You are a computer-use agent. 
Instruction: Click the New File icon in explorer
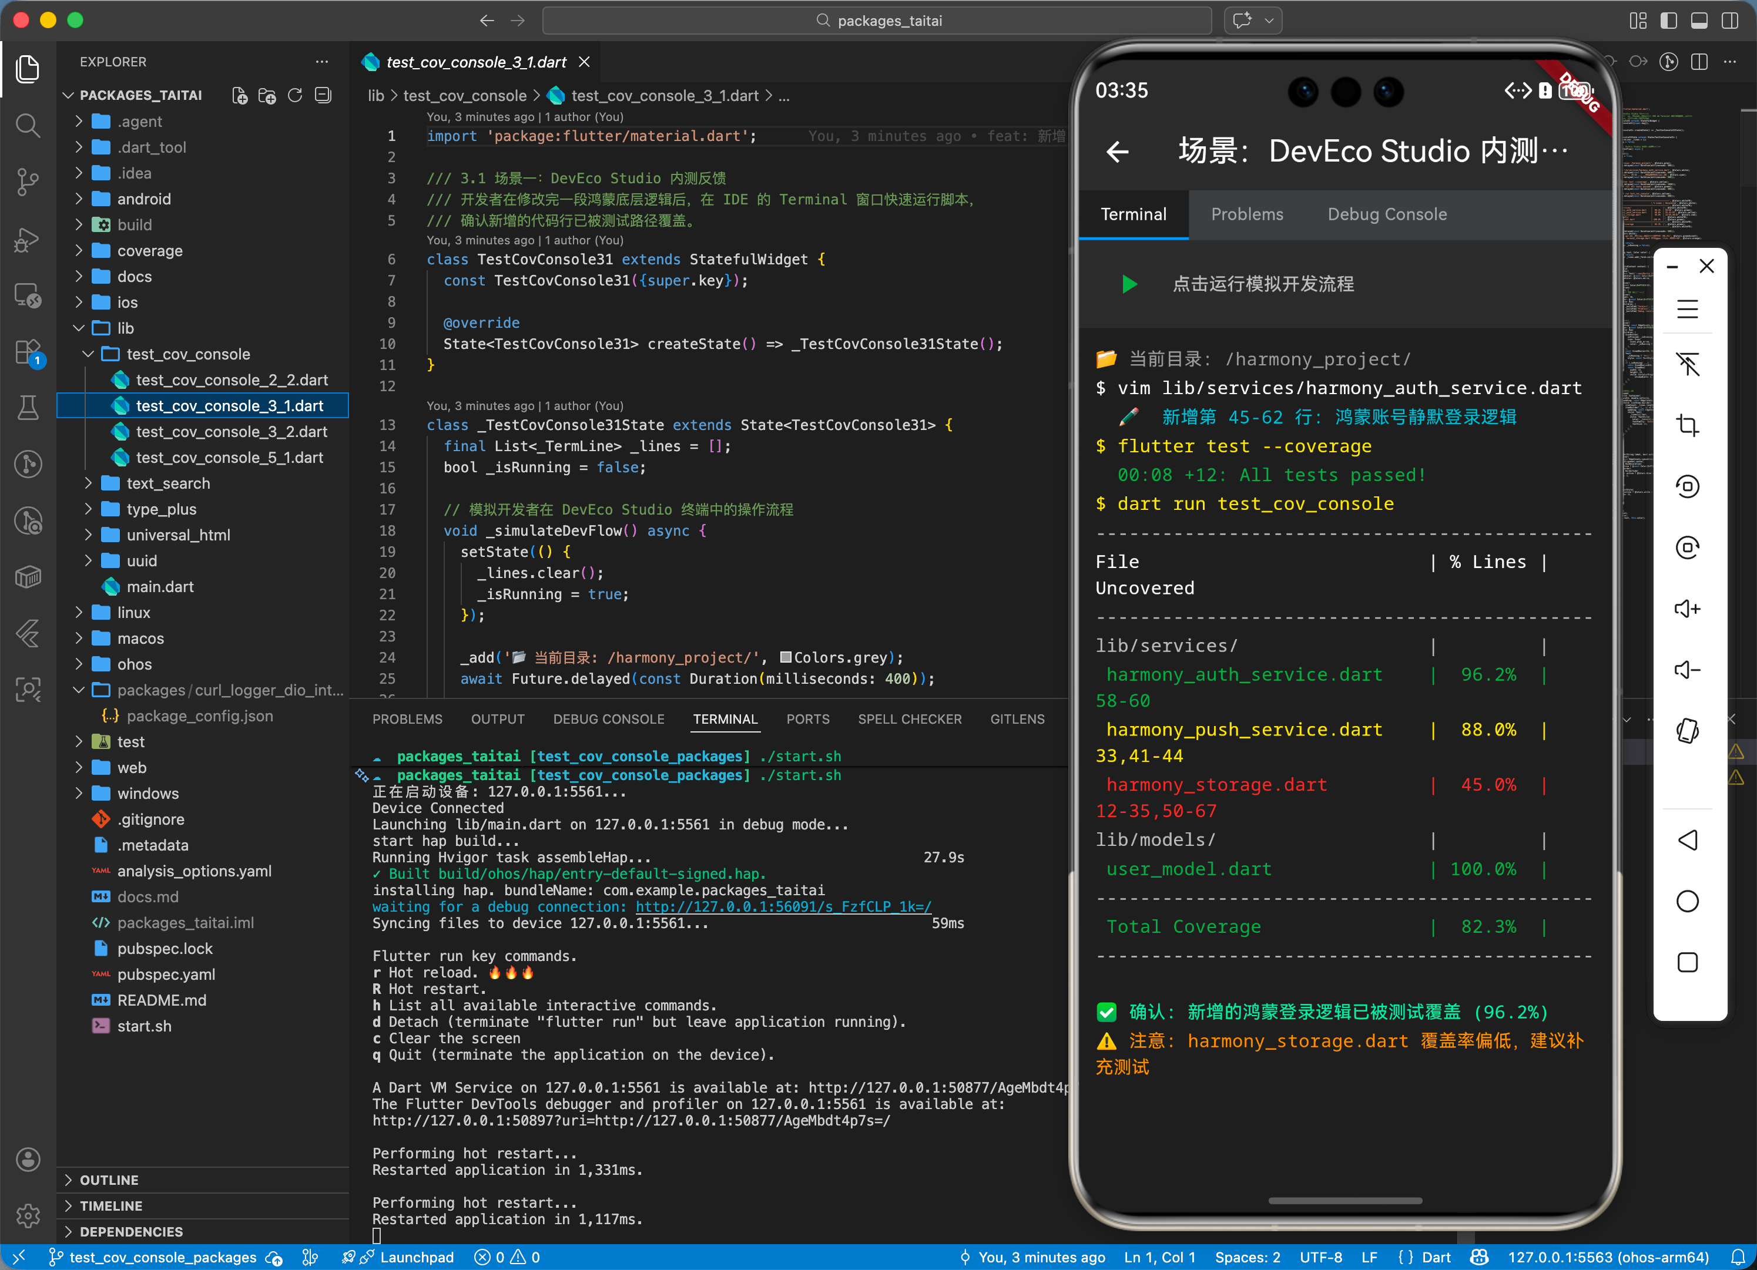click(x=239, y=95)
